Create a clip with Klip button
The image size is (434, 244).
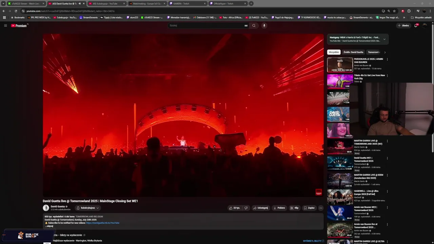pyautogui.click(x=294, y=208)
